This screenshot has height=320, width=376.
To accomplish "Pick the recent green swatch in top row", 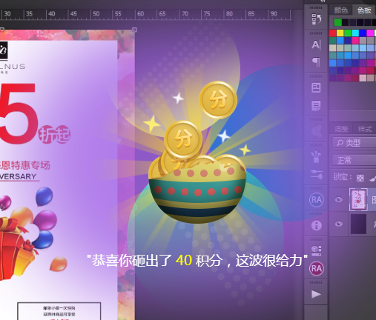I will pos(337,22).
